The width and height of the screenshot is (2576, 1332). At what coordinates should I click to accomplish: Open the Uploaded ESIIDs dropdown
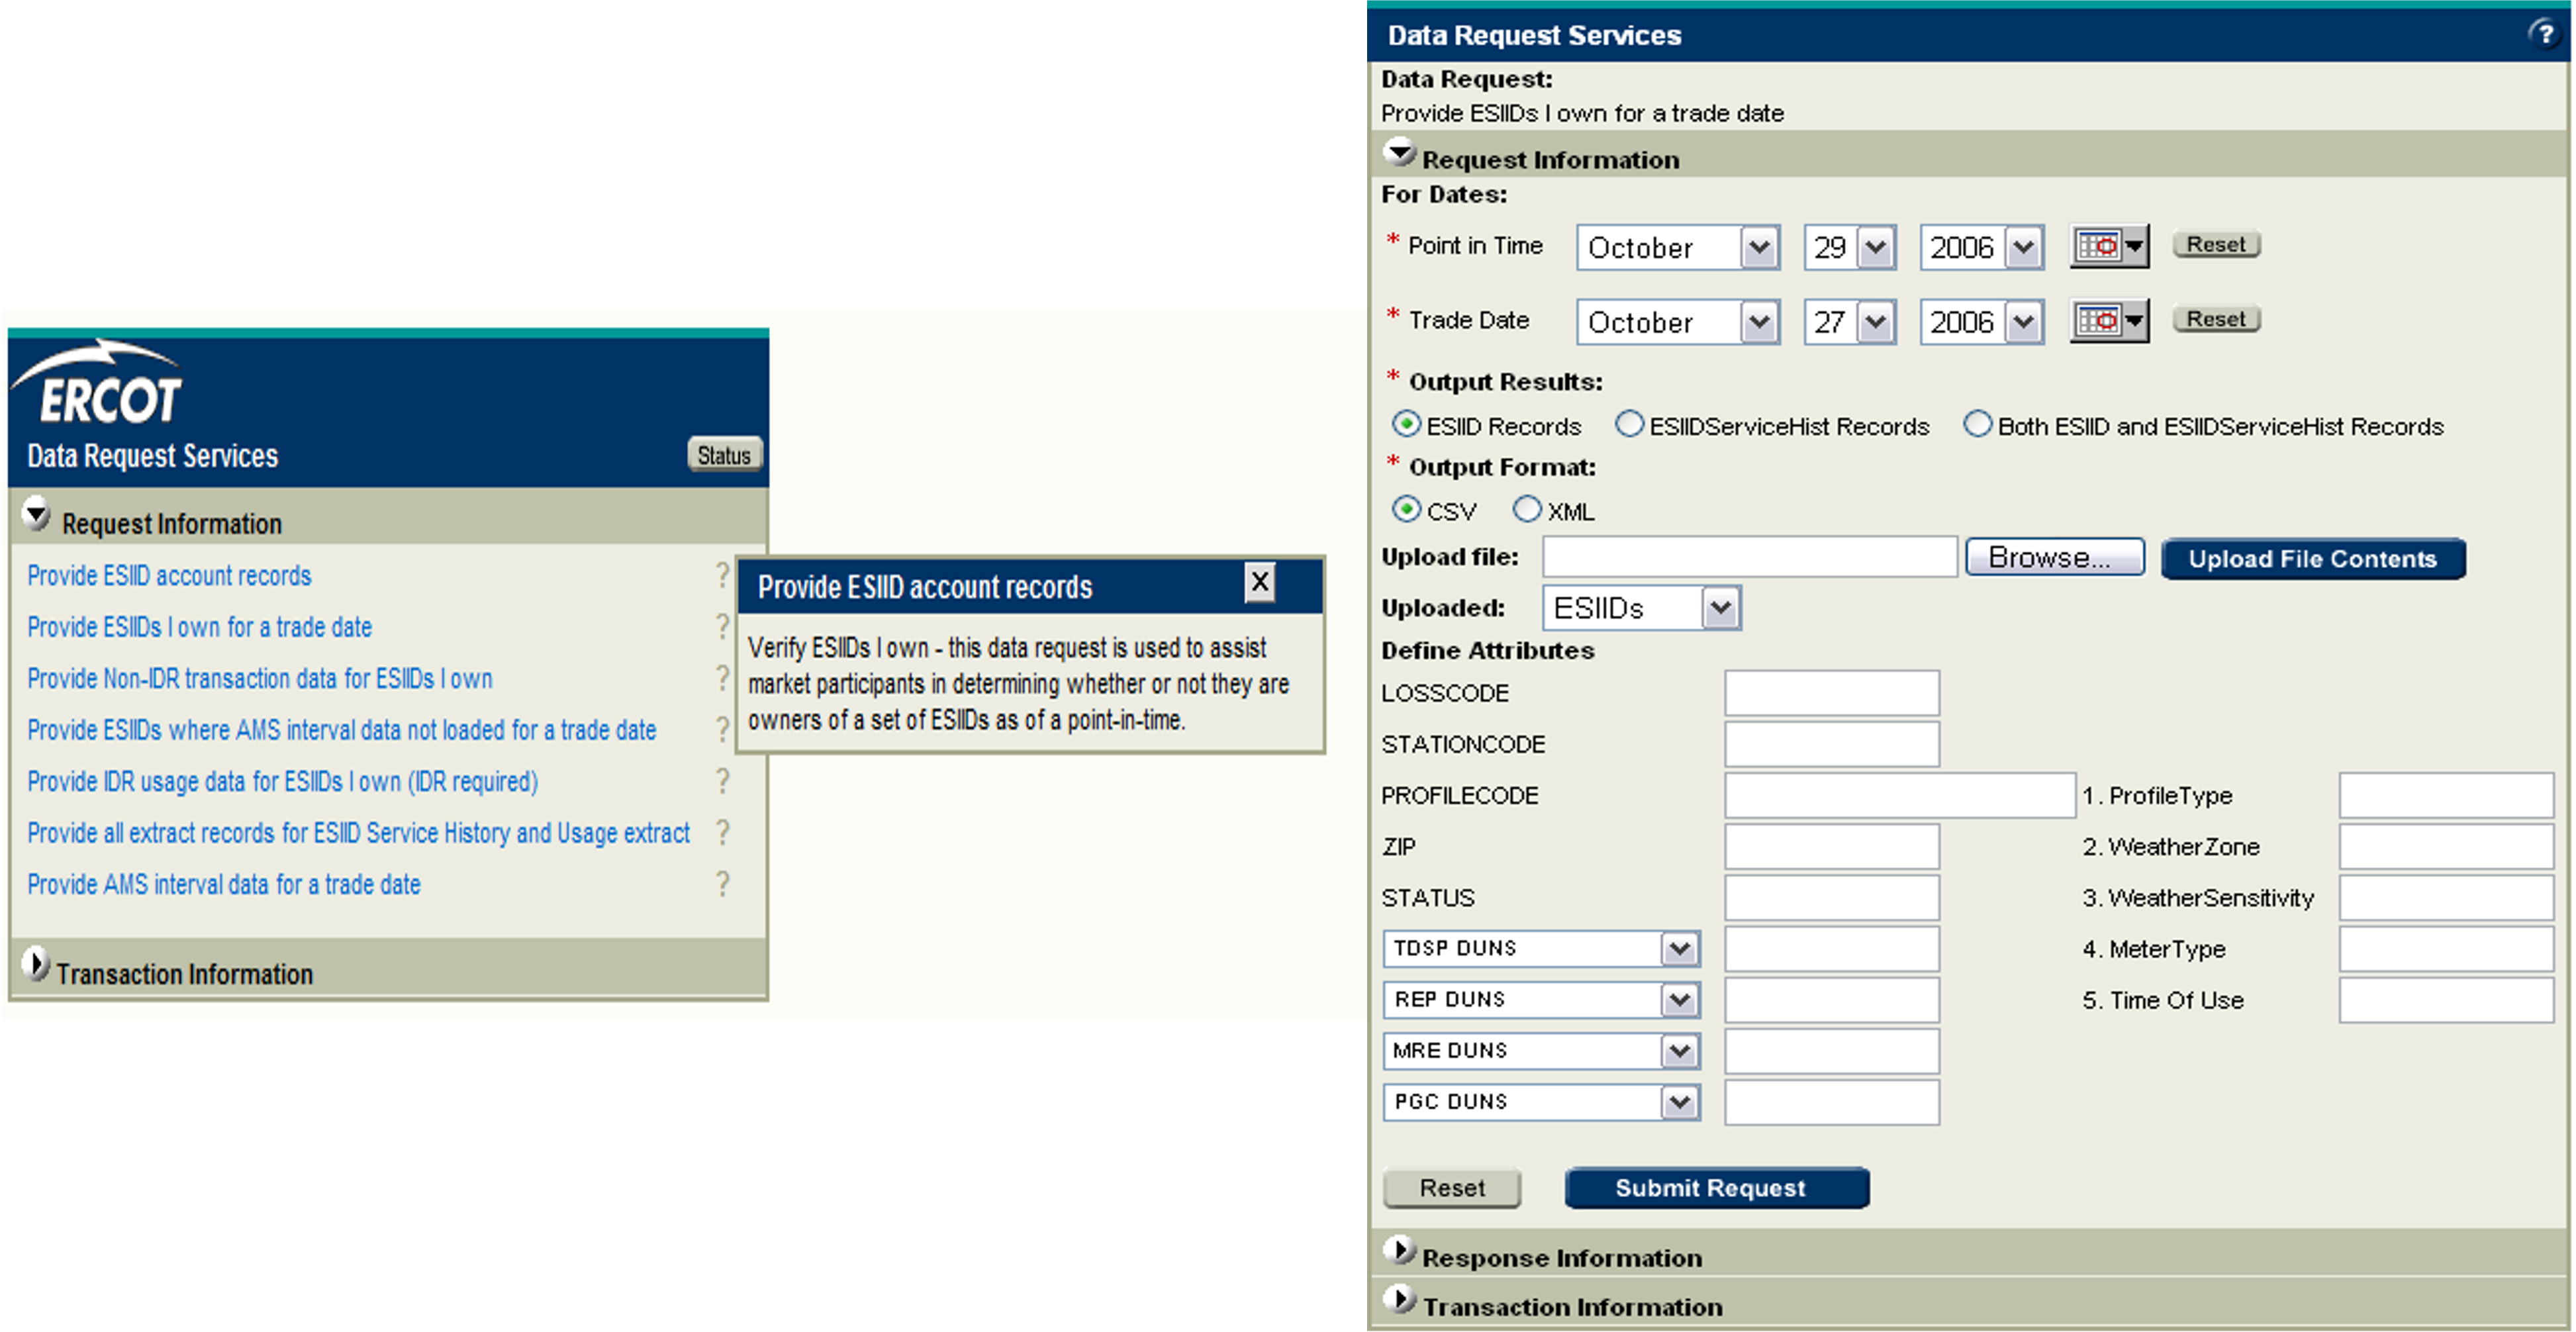(1642, 608)
